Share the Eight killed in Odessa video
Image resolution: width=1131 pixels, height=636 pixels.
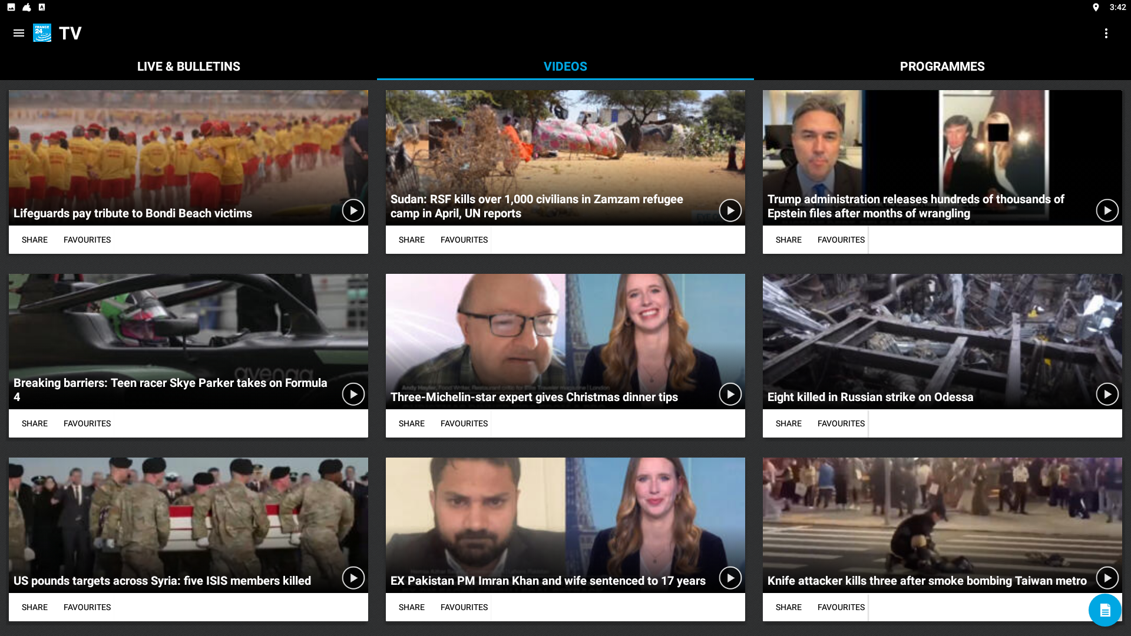click(x=788, y=423)
